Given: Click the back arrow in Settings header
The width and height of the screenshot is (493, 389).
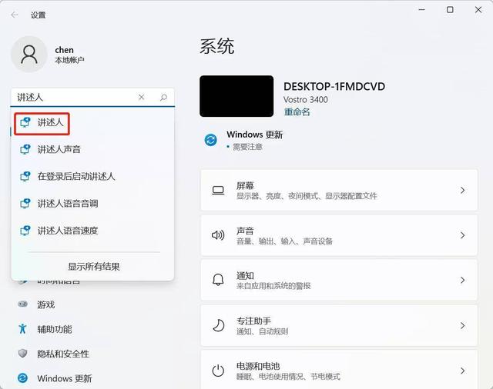Looking at the screenshot, I should (x=15, y=15).
